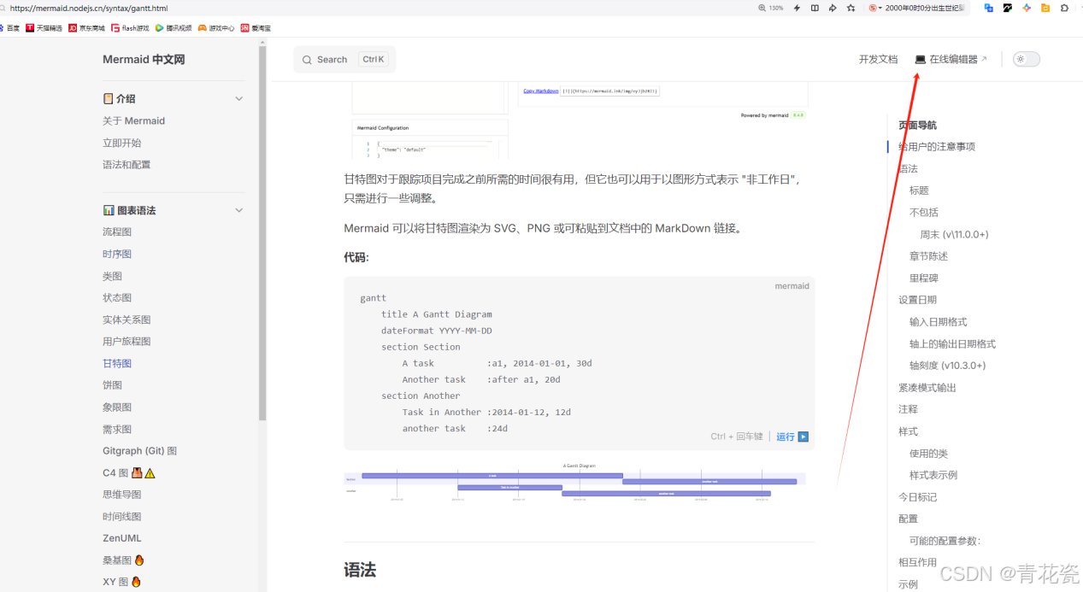Viewport: 1083px width, 592px height.
Task: Select 甘特图 in the sidebar
Action: pyautogui.click(x=117, y=363)
